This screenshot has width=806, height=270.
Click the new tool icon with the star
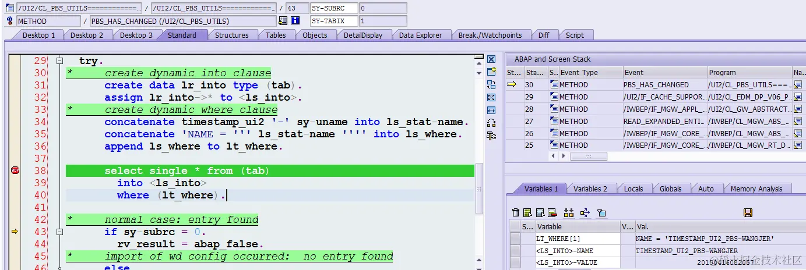(x=491, y=72)
